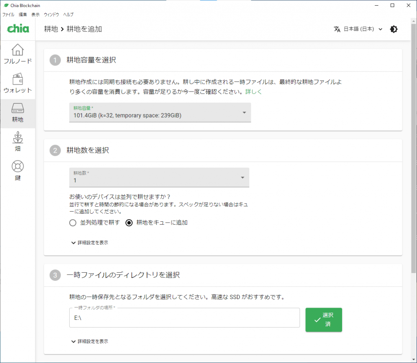417x363 pixels.
Task: Toggle dark mode brightness icon
Action: (x=393, y=29)
